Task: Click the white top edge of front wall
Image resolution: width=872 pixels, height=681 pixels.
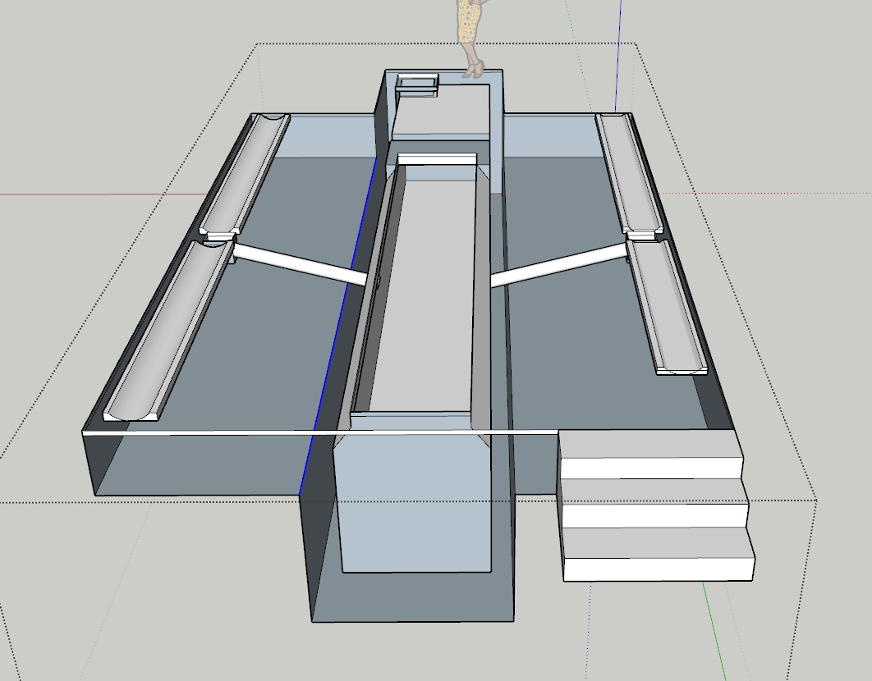Action: tap(205, 432)
